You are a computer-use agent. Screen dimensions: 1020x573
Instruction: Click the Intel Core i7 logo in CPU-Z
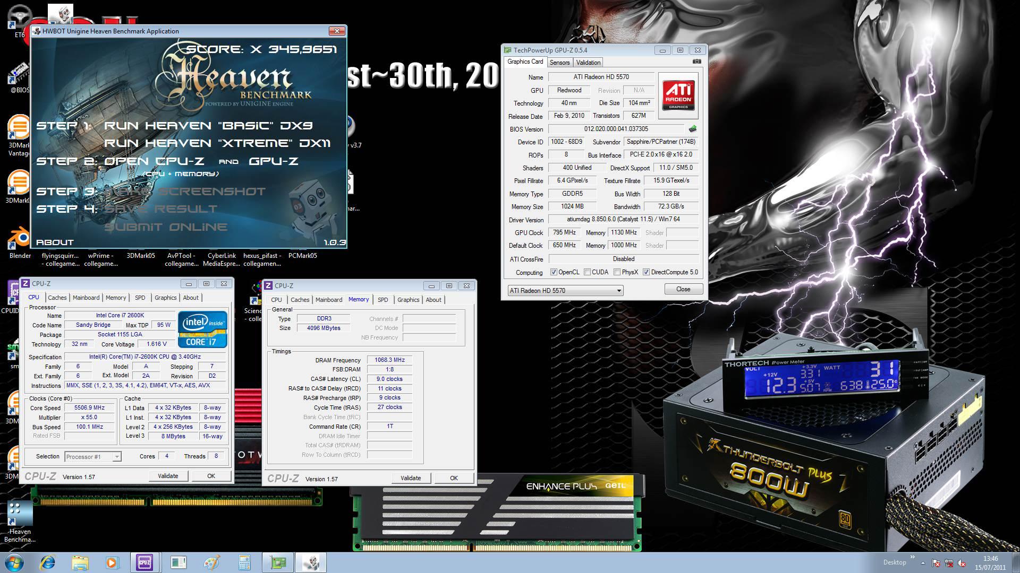click(202, 329)
